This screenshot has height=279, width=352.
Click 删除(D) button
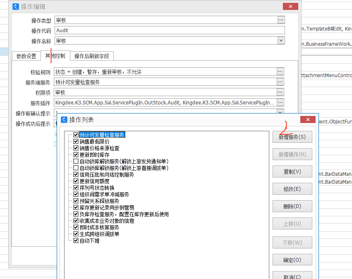point(292,206)
